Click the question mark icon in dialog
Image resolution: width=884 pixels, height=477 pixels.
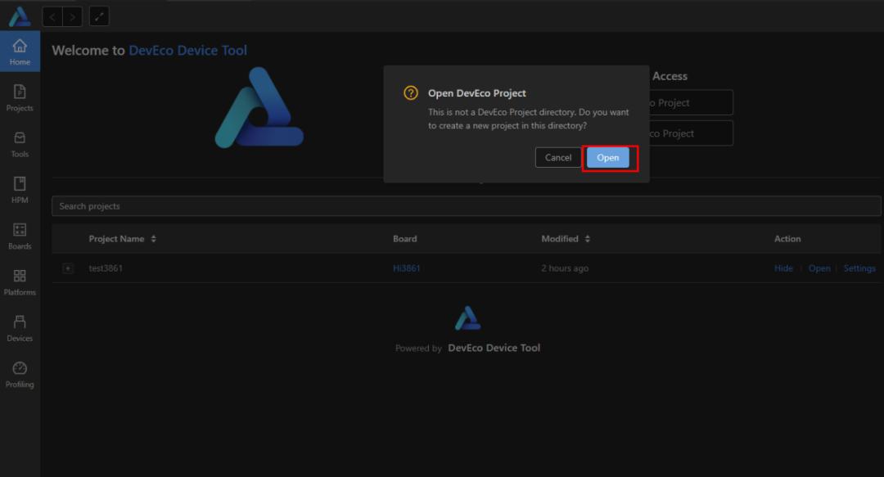411,93
